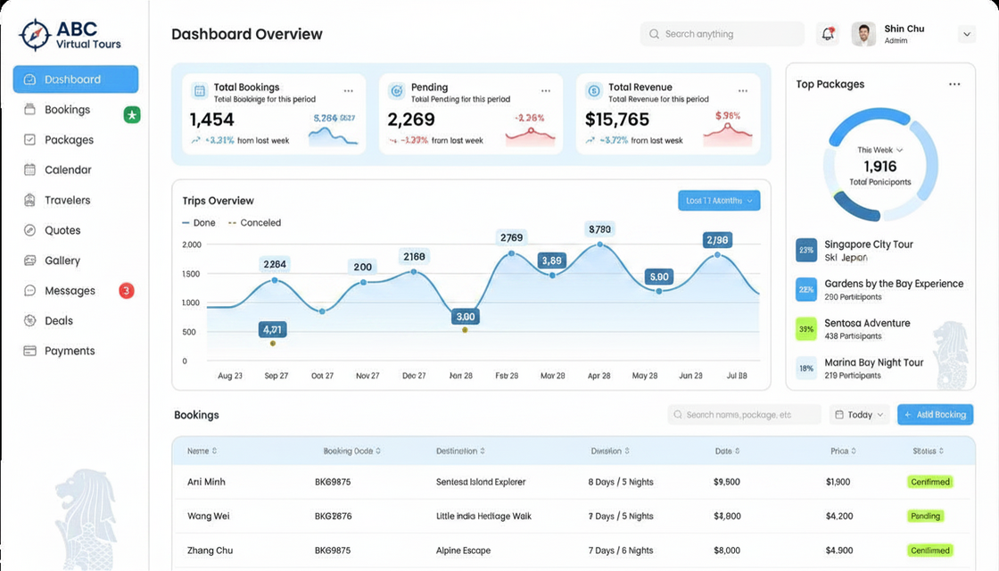Viewport: 999px width, 571px height.
Task: Click the 8780 peak data label on Apr
Action: [599, 229]
